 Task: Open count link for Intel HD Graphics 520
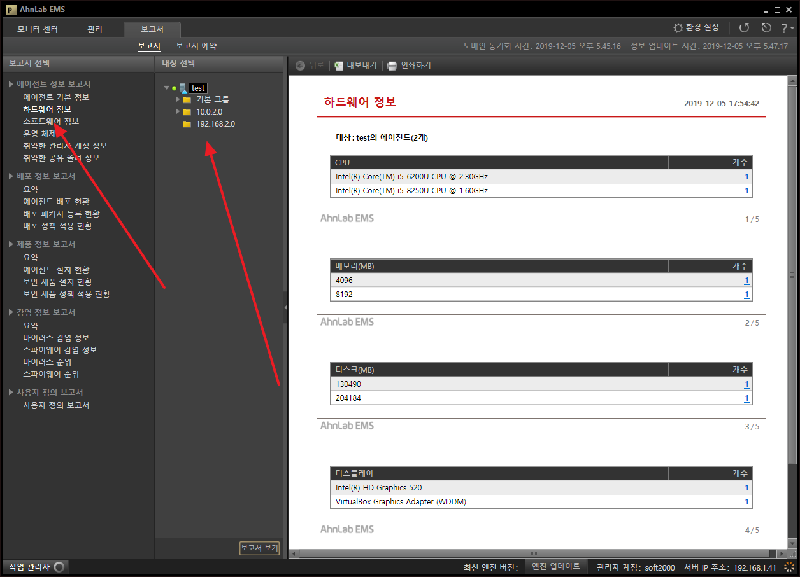(x=746, y=488)
